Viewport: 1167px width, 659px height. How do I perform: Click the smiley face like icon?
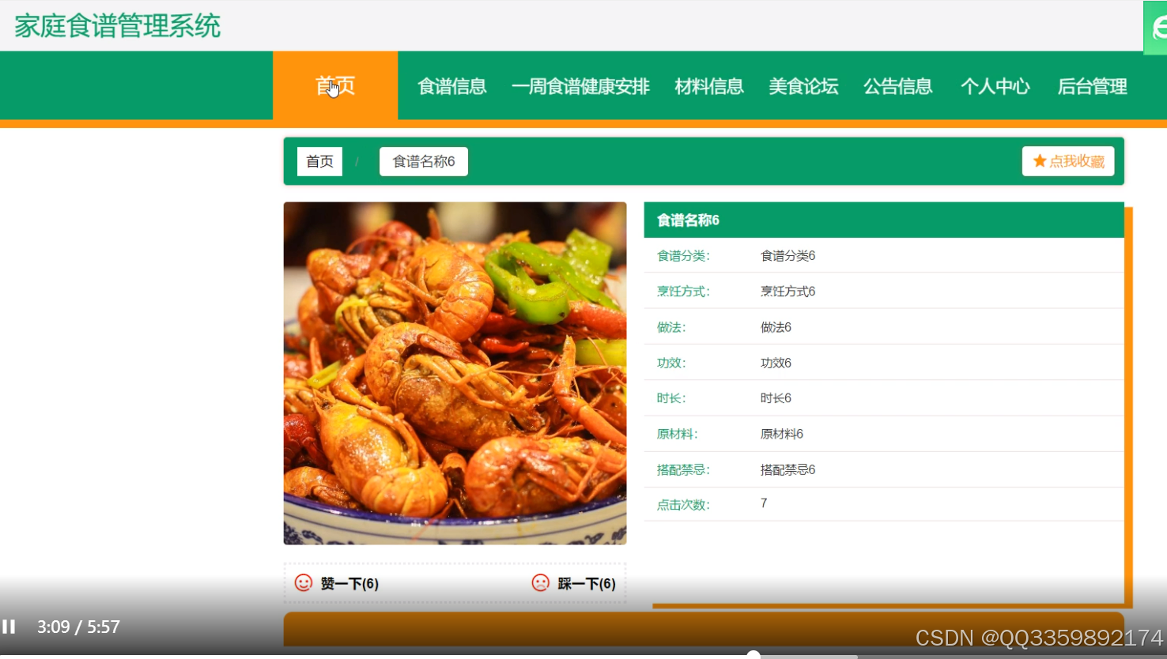304,583
